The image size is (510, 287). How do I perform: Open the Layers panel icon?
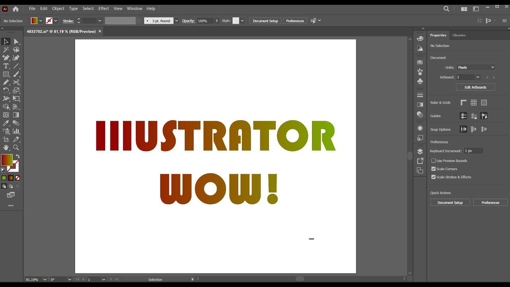pos(420,151)
